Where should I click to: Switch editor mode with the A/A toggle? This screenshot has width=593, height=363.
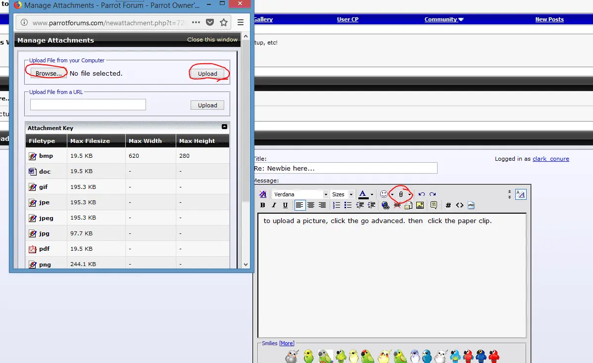tap(521, 194)
